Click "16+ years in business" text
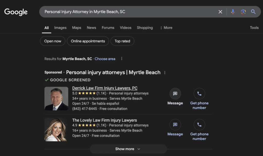The height and width of the screenshot is (156, 263). pos(90,130)
